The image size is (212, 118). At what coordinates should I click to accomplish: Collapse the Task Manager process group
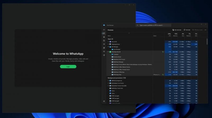108,47
